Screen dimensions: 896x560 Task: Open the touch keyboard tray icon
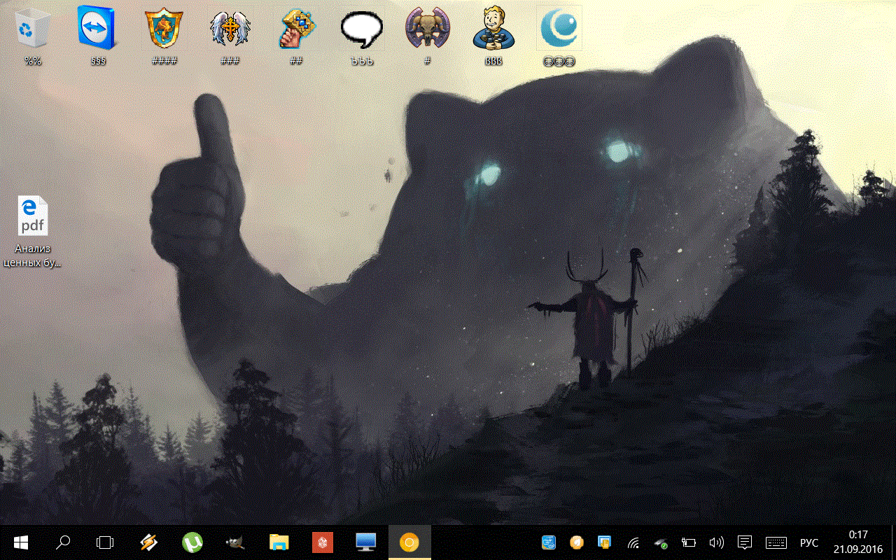[x=776, y=542]
